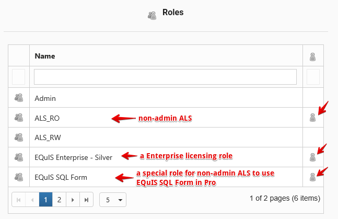338x219 pixels.
Task: Click user icon in EQuIS Enterprise - Silver row
Action: 312,157
